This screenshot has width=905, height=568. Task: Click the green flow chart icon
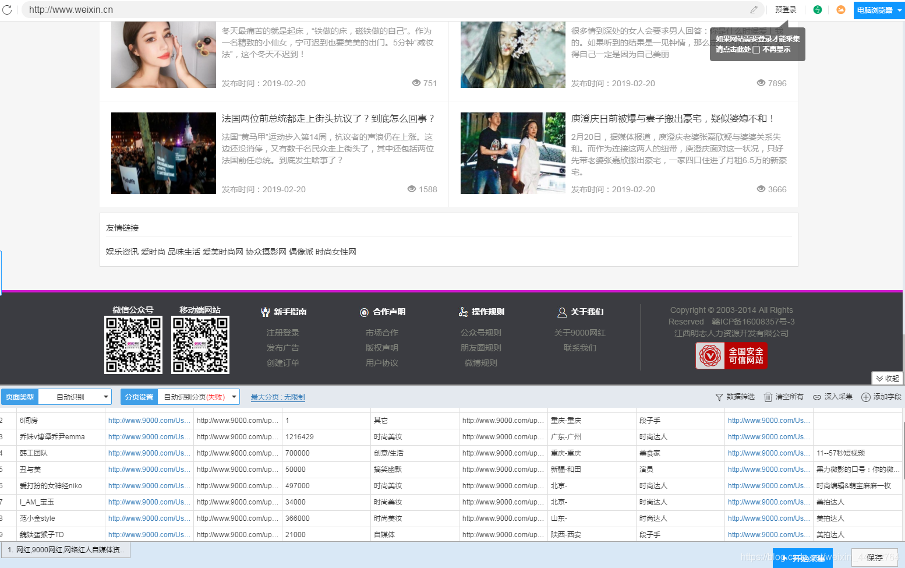coord(818,10)
